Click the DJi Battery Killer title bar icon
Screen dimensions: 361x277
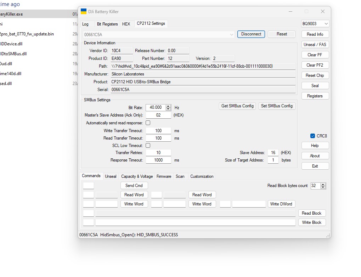(x=84, y=12)
